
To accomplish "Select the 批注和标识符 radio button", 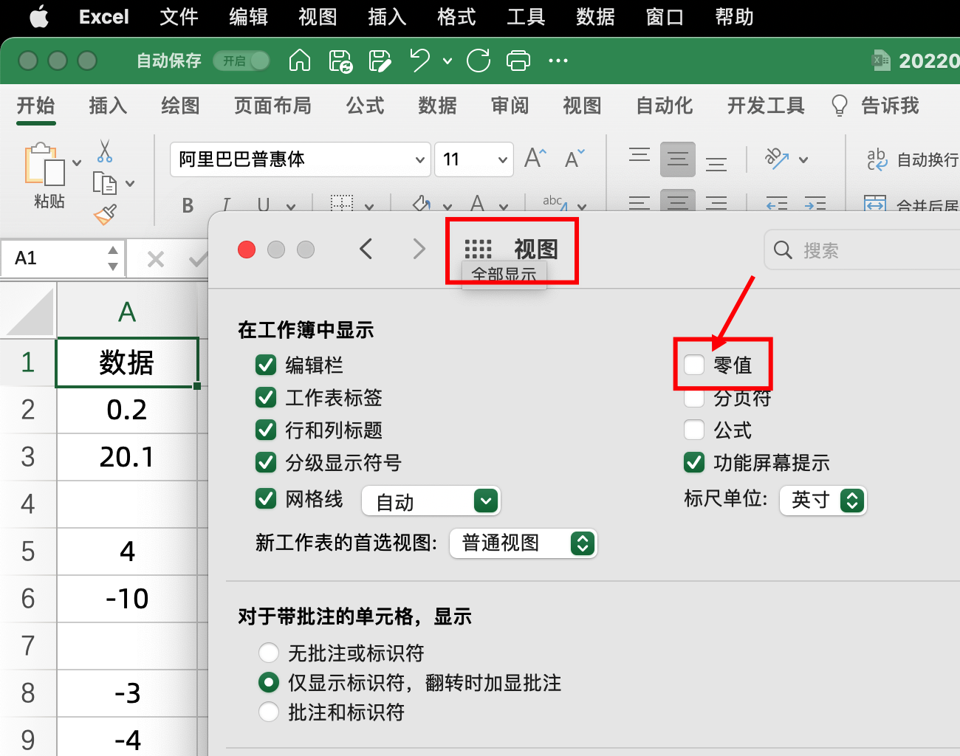I will pos(269,712).
